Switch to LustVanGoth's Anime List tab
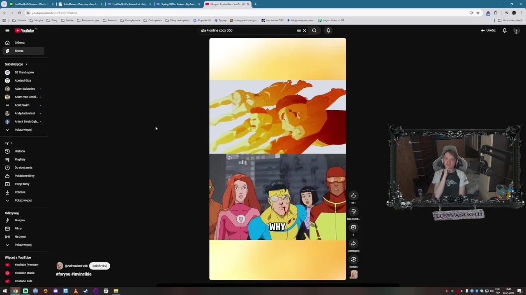 tap(128, 4)
